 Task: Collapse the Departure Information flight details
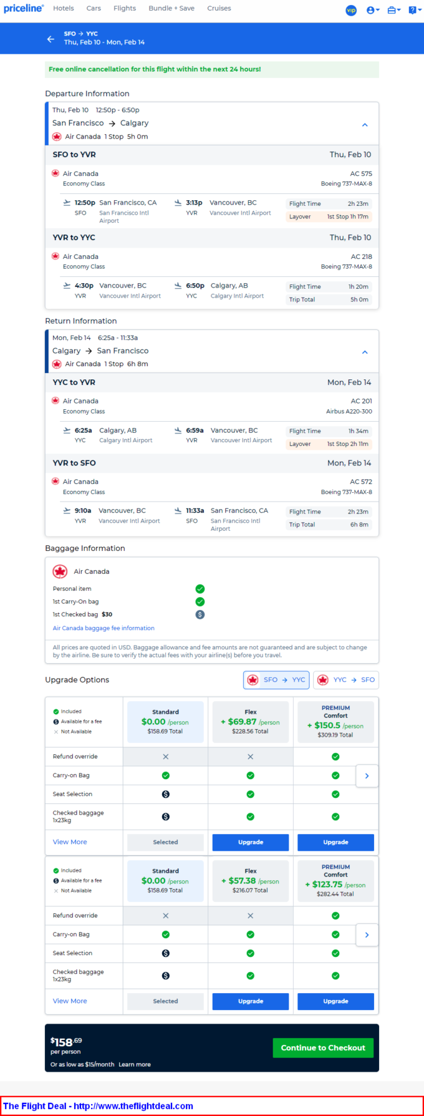(x=365, y=125)
